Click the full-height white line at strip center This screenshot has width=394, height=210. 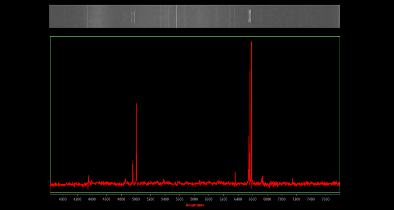[x=176, y=16]
